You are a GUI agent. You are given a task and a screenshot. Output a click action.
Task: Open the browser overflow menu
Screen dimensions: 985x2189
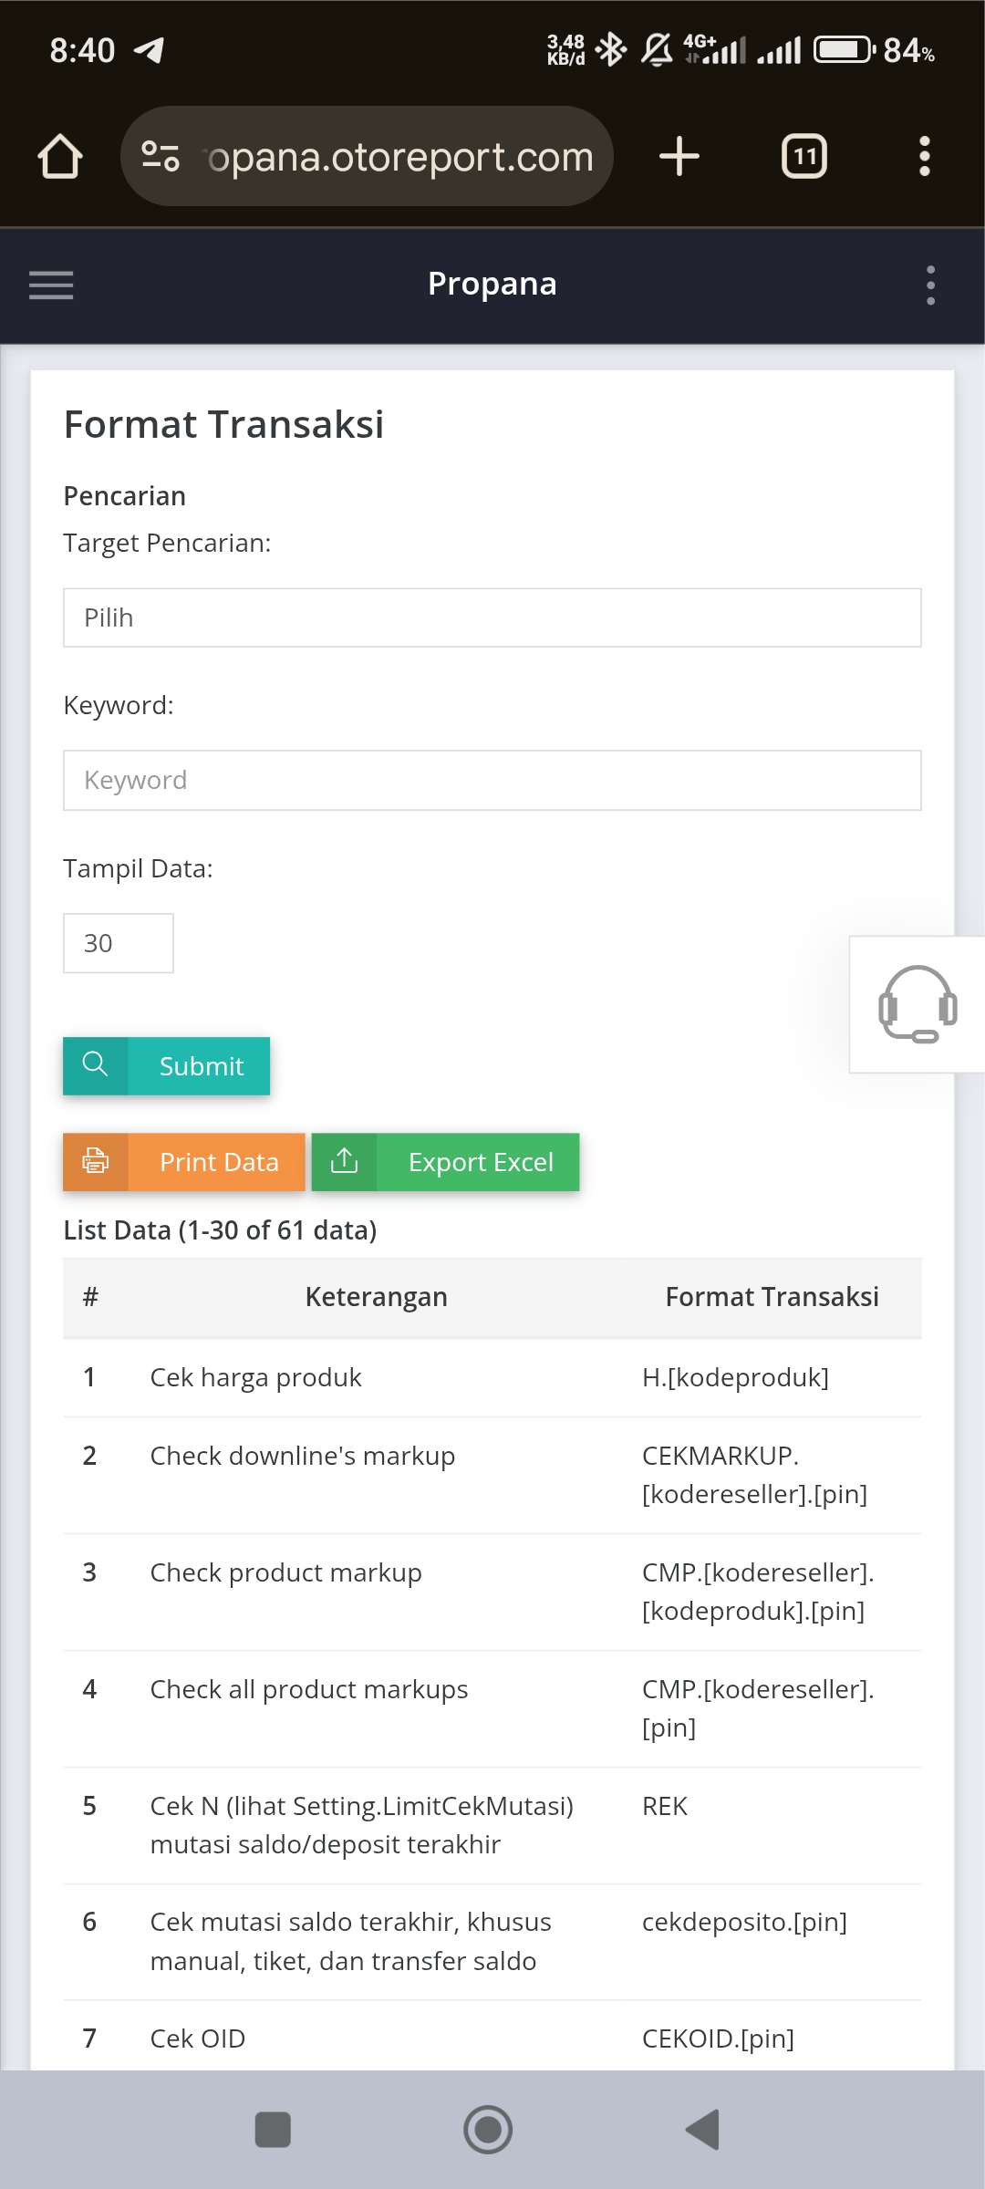[x=925, y=156]
